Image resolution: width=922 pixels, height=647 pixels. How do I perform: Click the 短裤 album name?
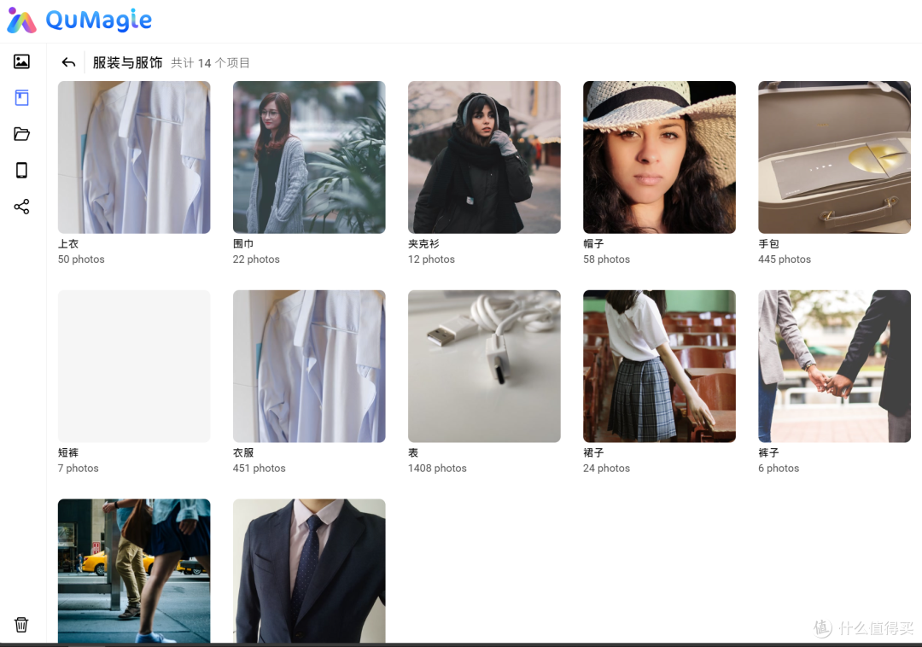(x=68, y=452)
